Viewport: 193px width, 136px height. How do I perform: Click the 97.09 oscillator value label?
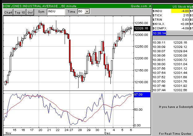142,95
